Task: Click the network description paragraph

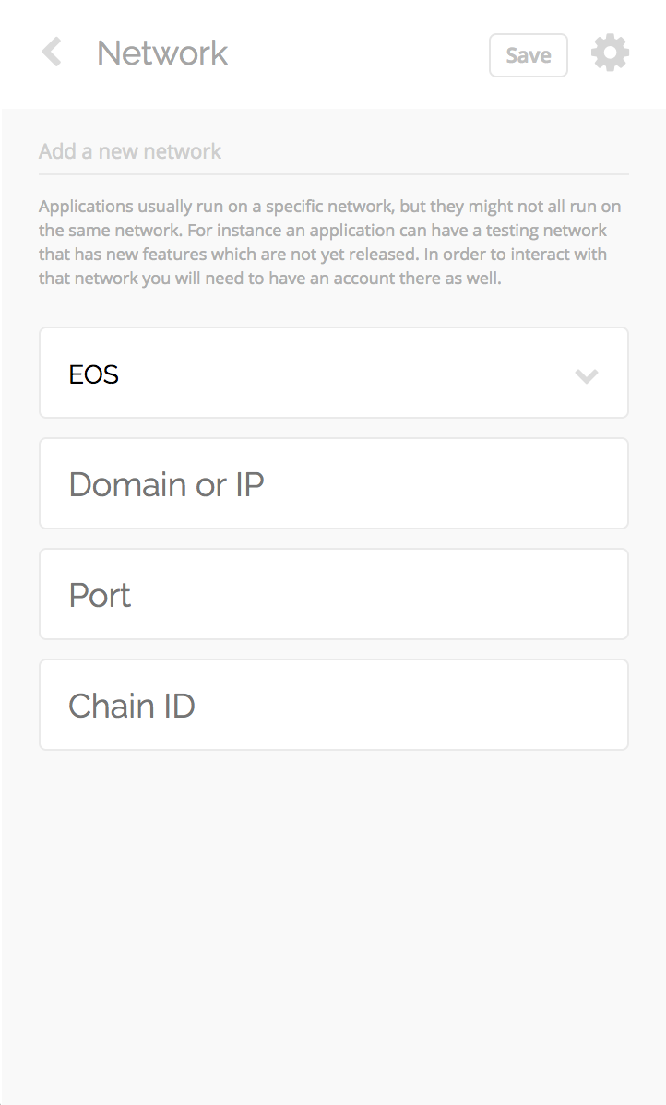Action: point(329,242)
